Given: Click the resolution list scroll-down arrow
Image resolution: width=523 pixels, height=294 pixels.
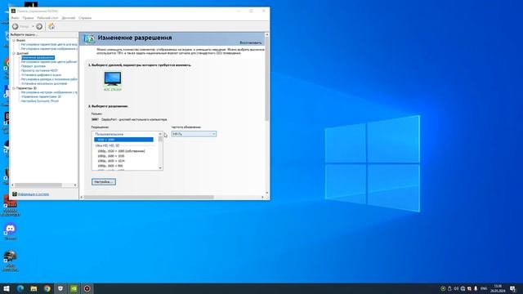Looking at the screenshot, I should point(160,168).
